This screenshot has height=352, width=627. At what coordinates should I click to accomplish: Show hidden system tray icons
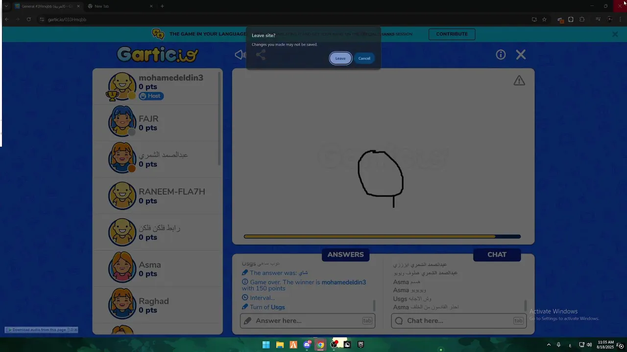(549, 345)
